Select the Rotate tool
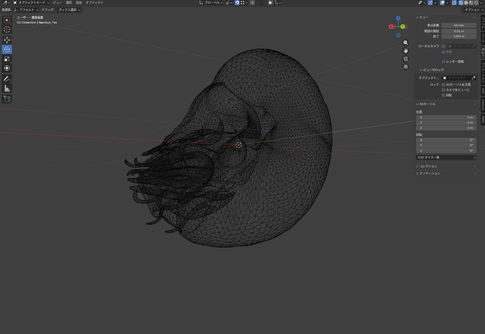 (x=7, y=49)
